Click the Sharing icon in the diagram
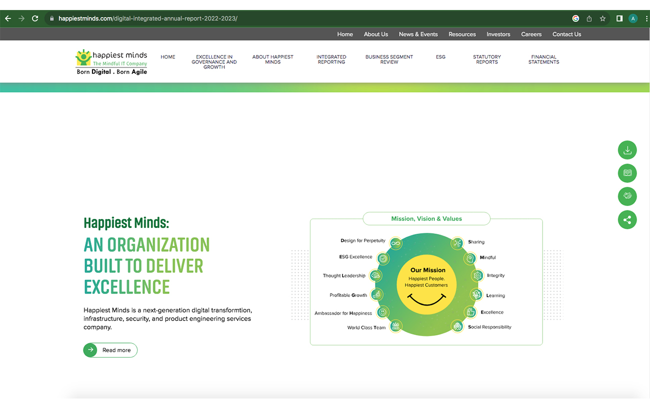Image resolution: width=650 pixels, height=409 pixels. (457, 243)
